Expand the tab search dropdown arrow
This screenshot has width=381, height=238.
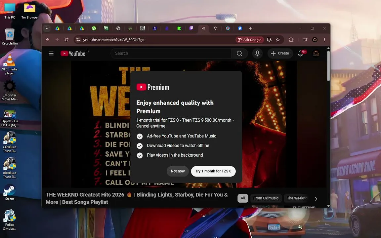[x=47, y=28]
